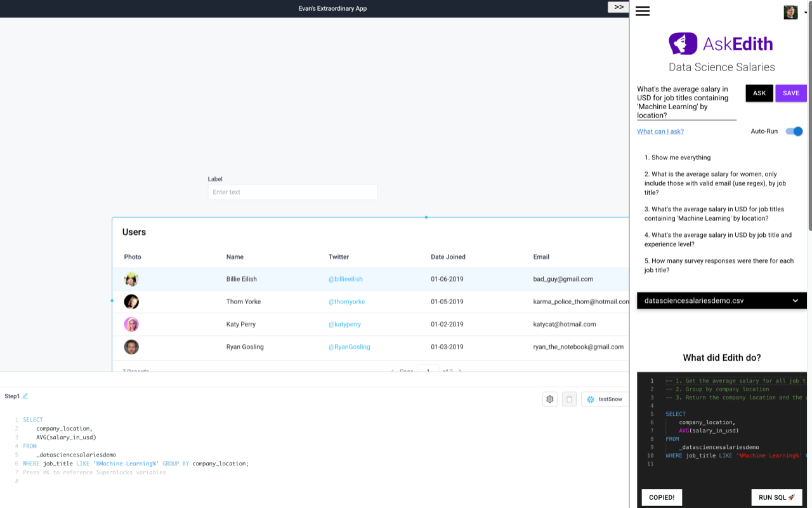This screenshot has width=812, height=508.
Task: Click the katycat@hotmail.com email cell
Action: [565, 324]
